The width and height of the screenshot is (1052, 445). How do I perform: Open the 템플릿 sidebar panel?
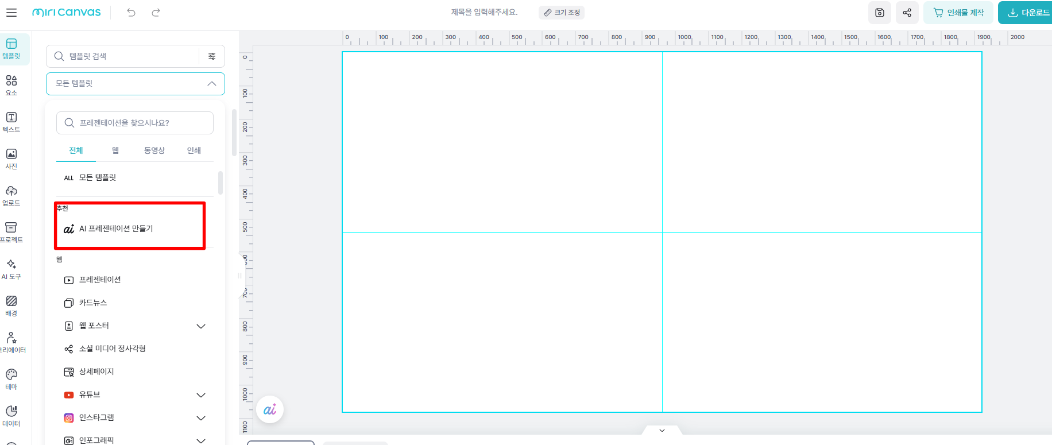[11, 49]
